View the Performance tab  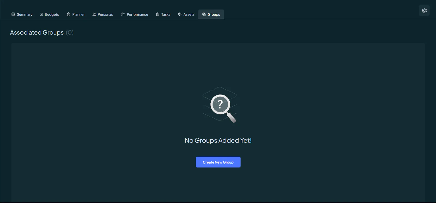tap(134, 14)
